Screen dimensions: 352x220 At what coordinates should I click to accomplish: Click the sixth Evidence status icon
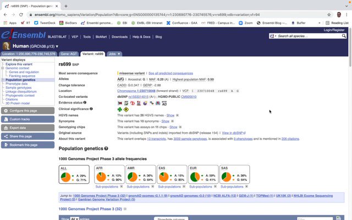[152, 103]
